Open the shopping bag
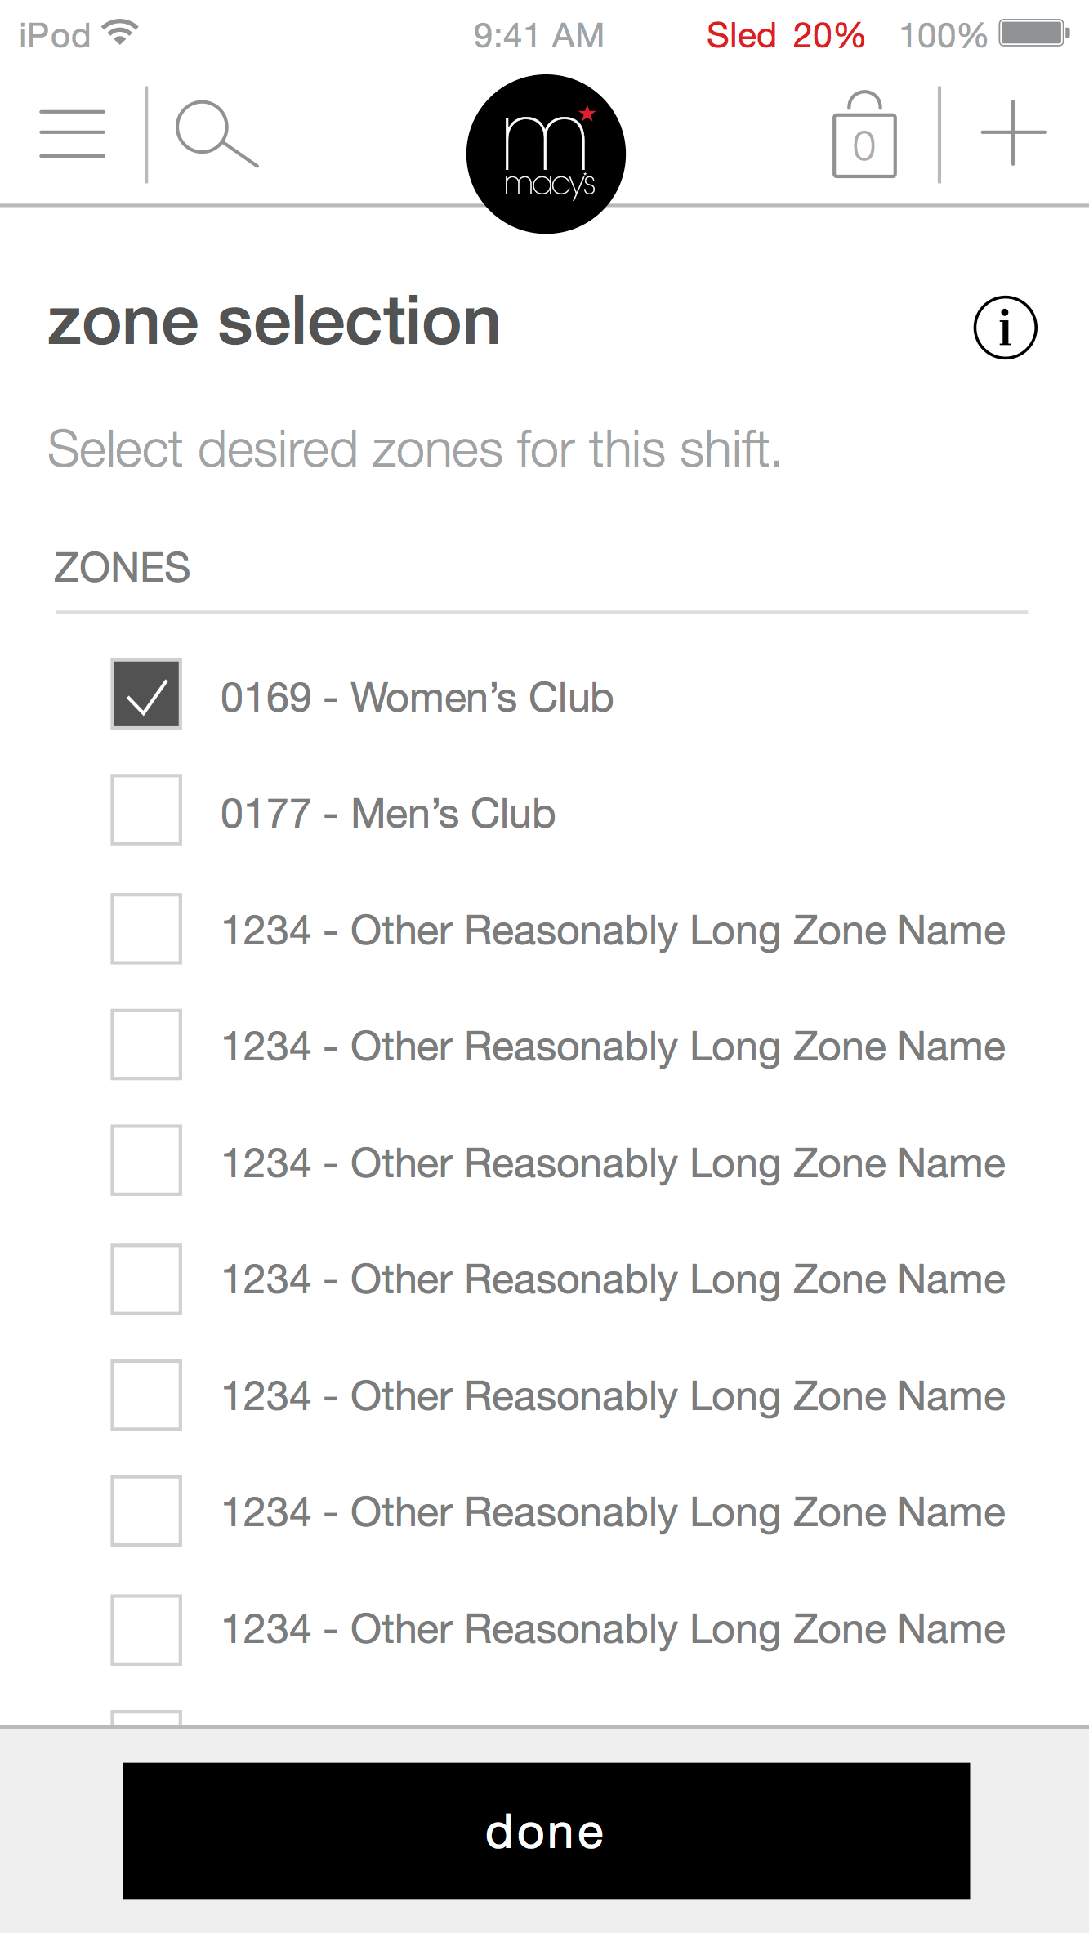 [864, 136]
